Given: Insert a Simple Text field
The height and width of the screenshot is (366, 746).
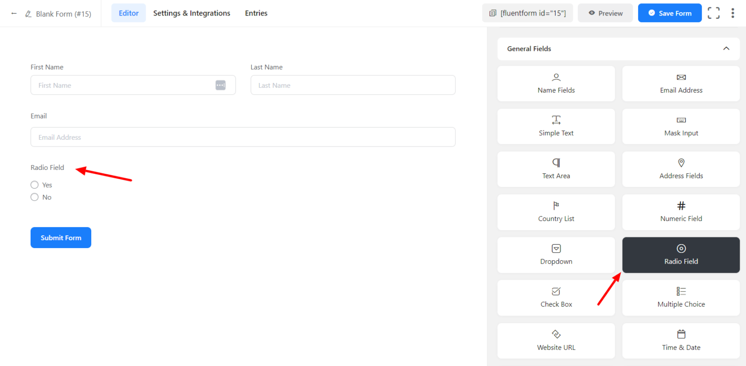Looking at the screenshot, I should pyautogui.click(x=556, y=126).
